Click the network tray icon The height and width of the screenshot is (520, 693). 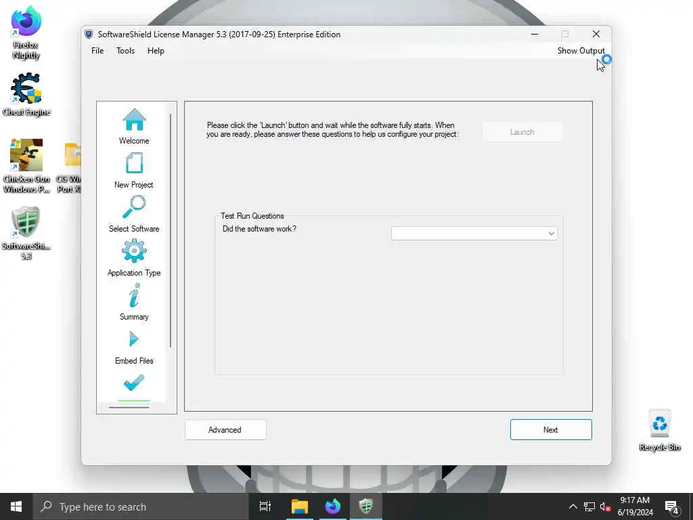[589, 506]
